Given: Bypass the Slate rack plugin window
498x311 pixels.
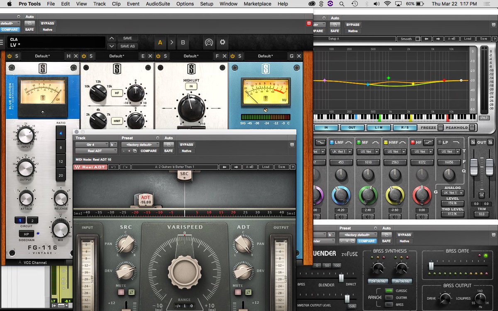Looking at the screenshot, I should [x=47, y=24].
